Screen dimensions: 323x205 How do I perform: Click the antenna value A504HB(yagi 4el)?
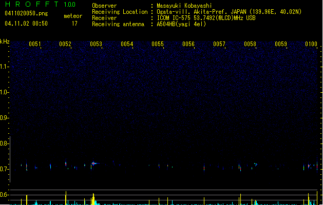point(181,24)
